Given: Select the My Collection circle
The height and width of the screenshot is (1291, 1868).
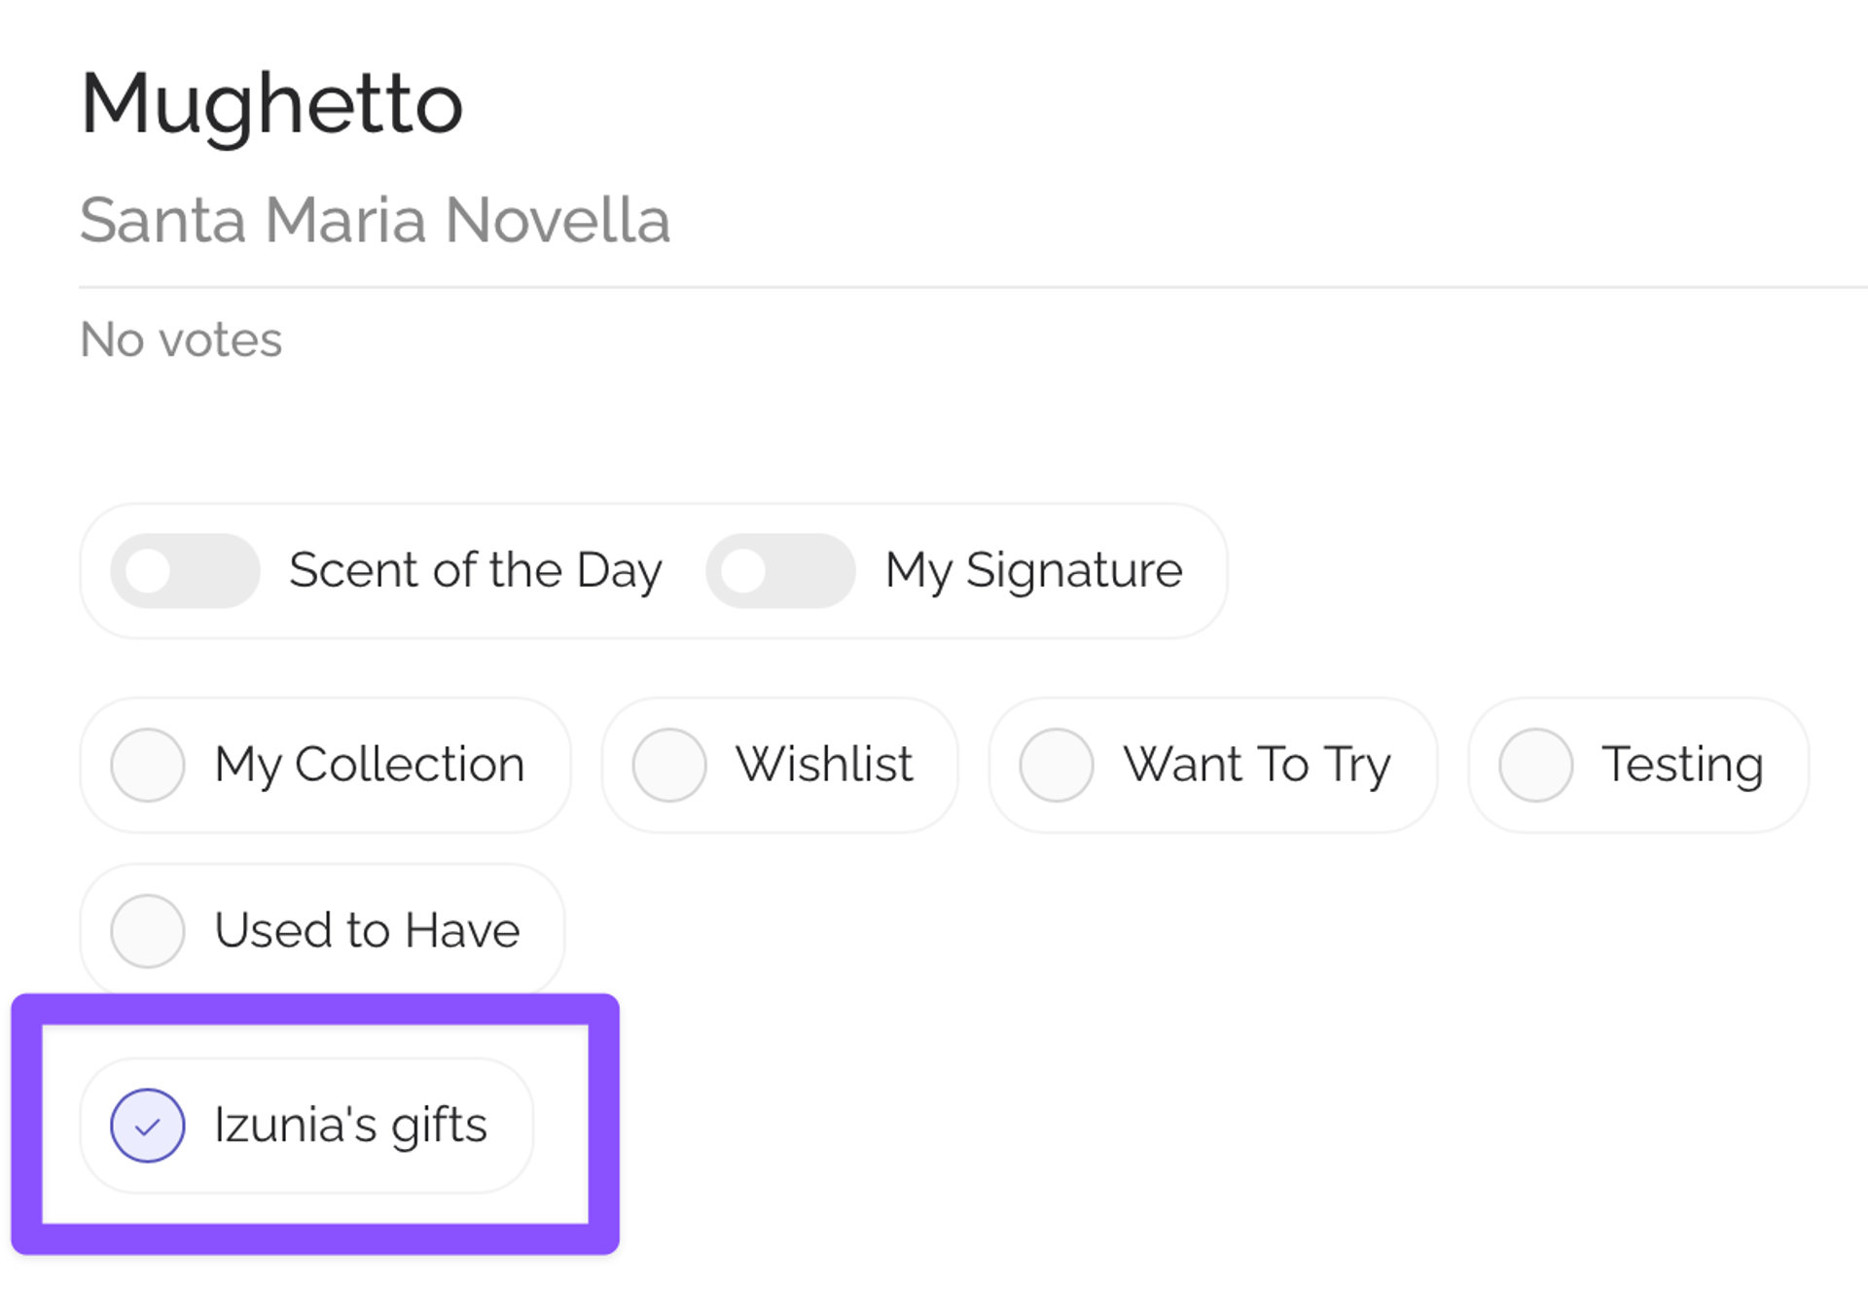Looking at the screenshot, I should pos(148,766).
